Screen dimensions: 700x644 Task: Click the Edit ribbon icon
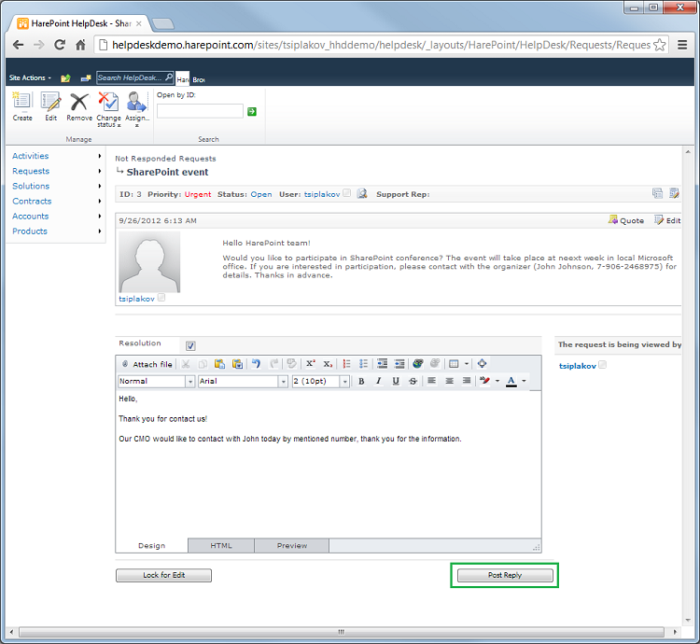click(50, 106)
